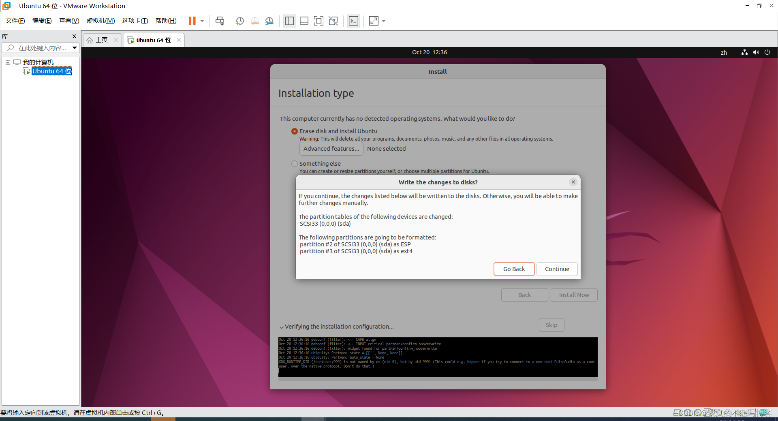Click the Install Now button

pyautogui.click(x=574, y=295)
